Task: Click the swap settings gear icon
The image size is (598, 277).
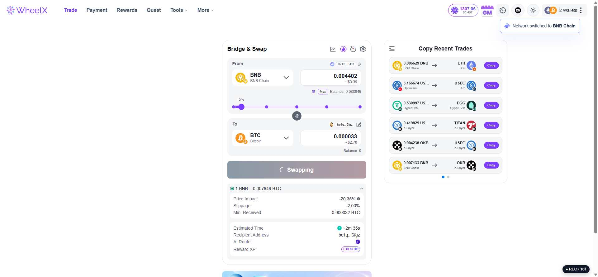Action: click(363, 49)
